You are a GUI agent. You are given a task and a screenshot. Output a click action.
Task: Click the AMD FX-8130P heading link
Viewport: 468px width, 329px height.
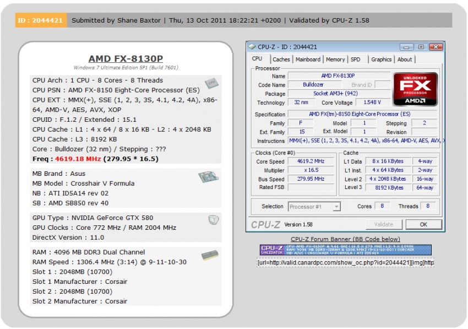coord(126,59)
